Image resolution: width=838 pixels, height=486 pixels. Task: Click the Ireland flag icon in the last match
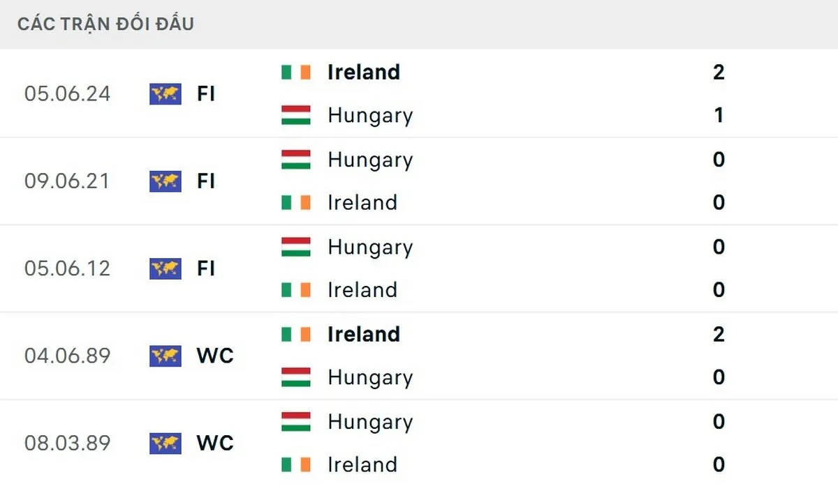[x=294, y=464]
